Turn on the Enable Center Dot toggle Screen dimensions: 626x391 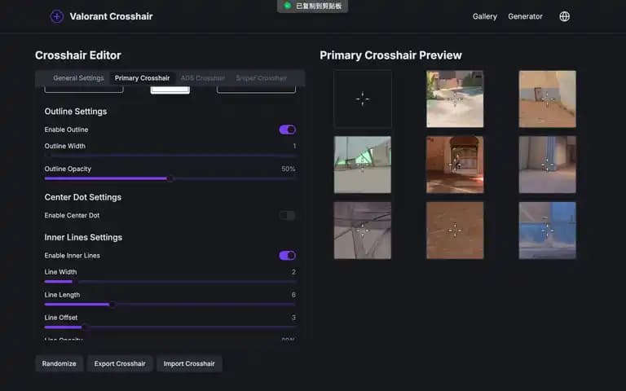288,215
